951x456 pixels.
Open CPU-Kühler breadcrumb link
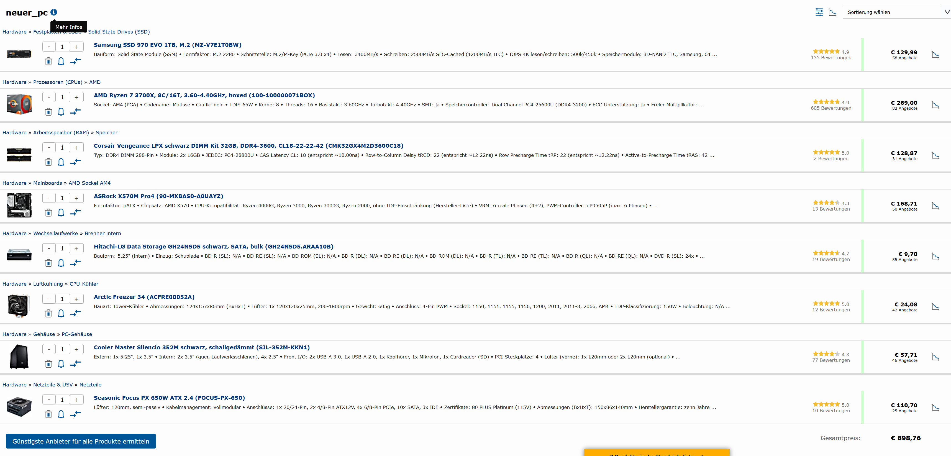[84, 284]
